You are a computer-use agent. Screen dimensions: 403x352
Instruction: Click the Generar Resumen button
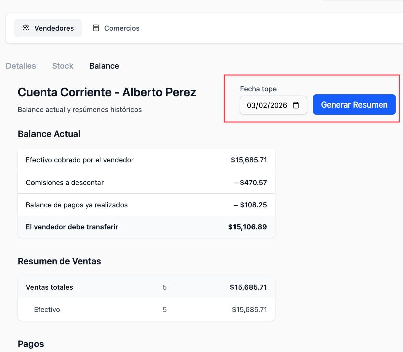354,104
